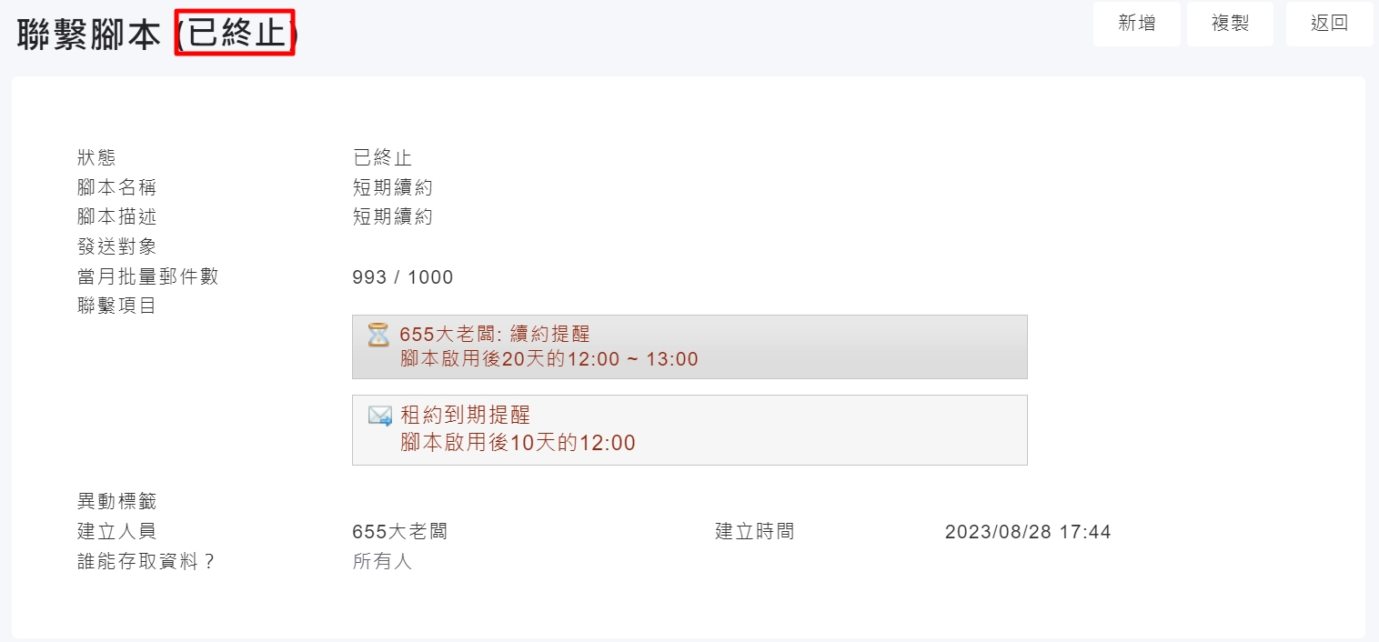Click the 993 / 1000 monthly mail count
1379x642 pixels.
point(402,277)
